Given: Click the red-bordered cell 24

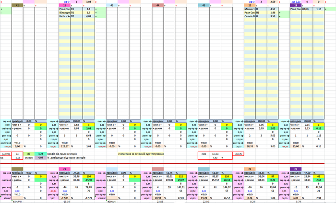Looking at the screenshot, I should 17,154.
